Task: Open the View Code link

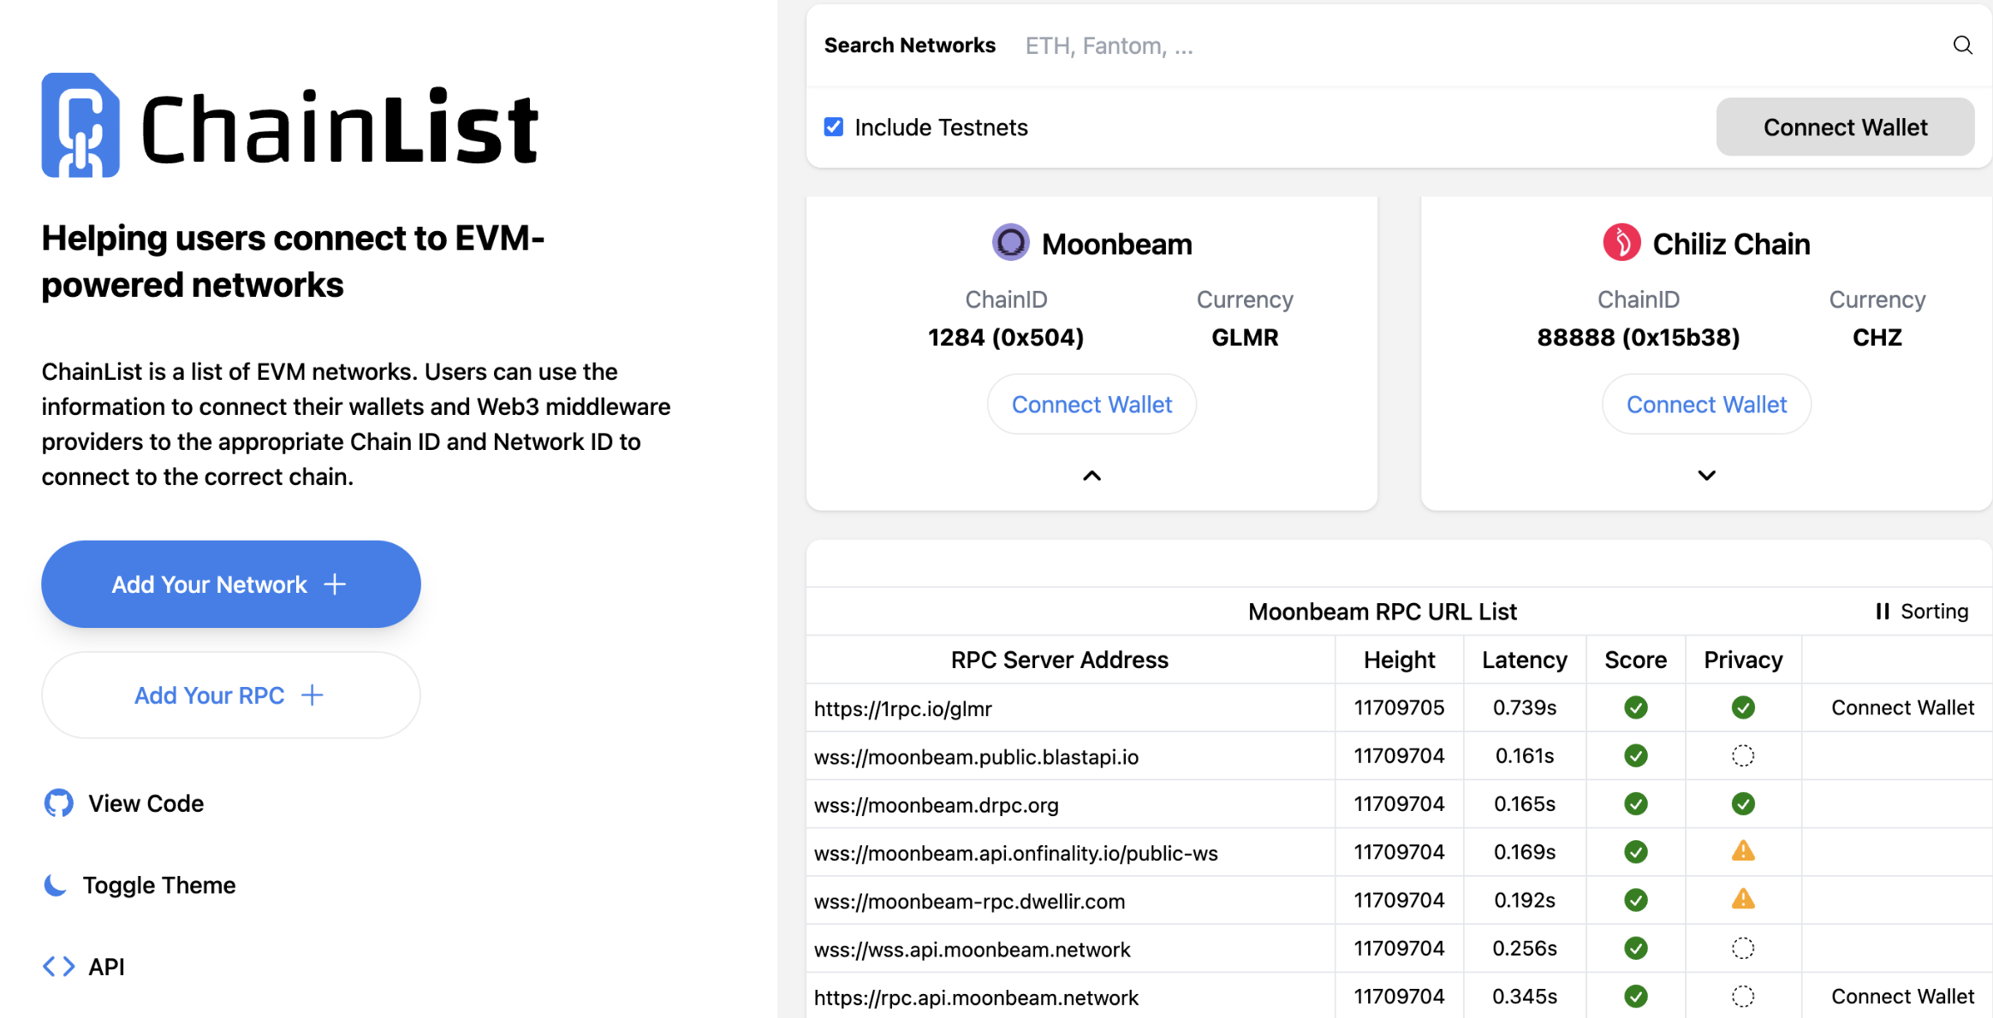Action: click(123, 803)
